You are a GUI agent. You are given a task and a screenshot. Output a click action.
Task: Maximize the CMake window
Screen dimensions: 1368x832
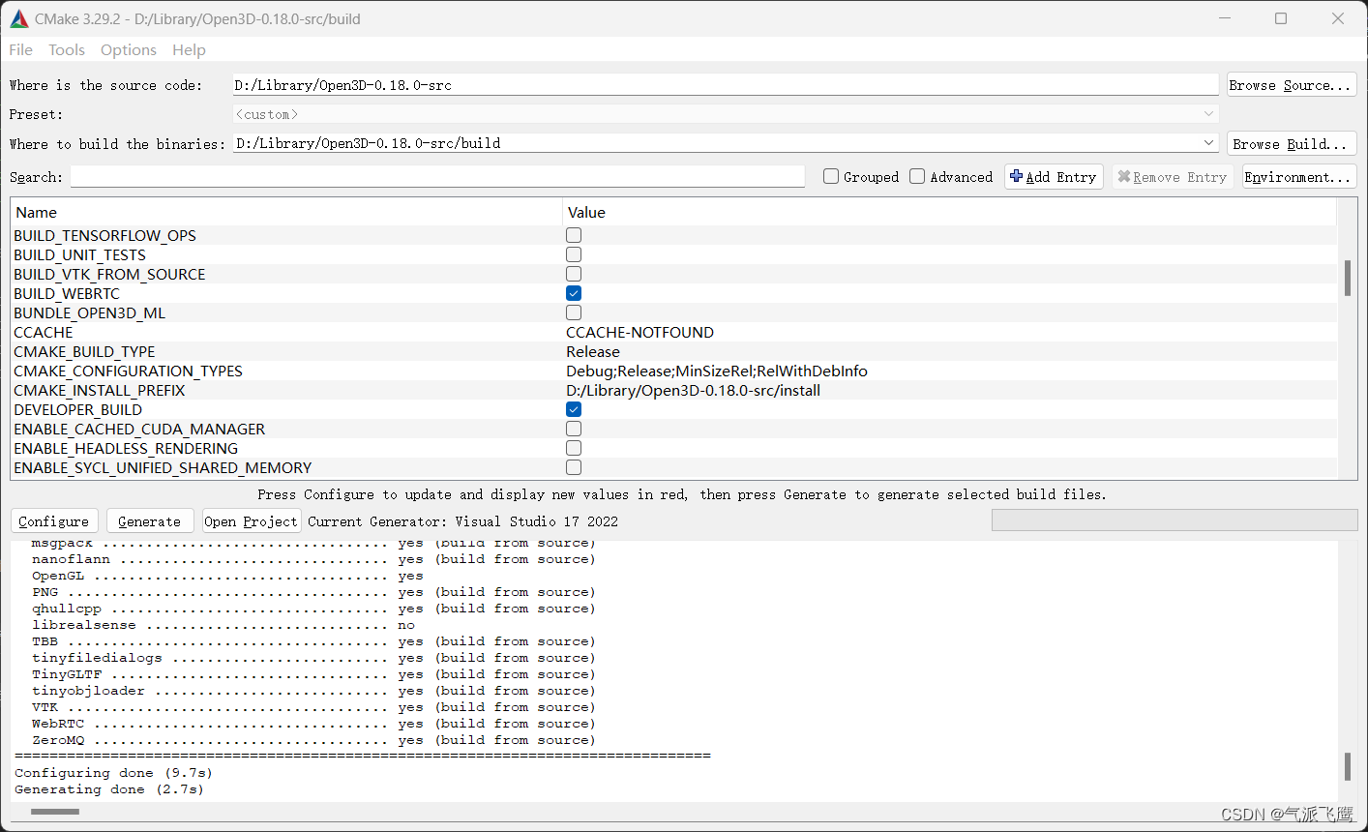coord(1281,18)
